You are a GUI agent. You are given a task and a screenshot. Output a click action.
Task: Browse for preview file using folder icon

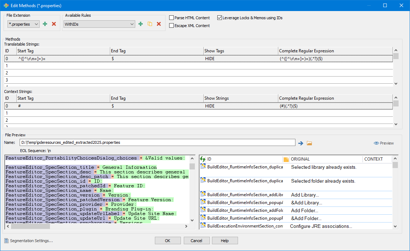(309, 143)
